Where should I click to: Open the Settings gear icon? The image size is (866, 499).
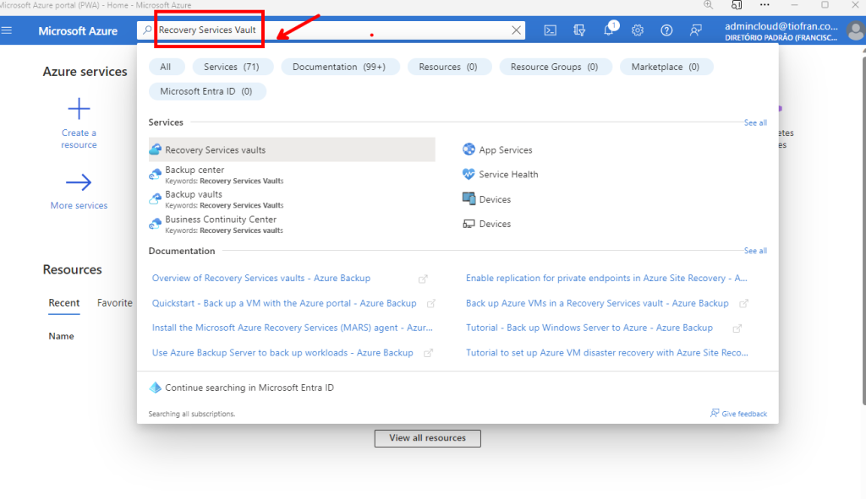click(638, 30)
